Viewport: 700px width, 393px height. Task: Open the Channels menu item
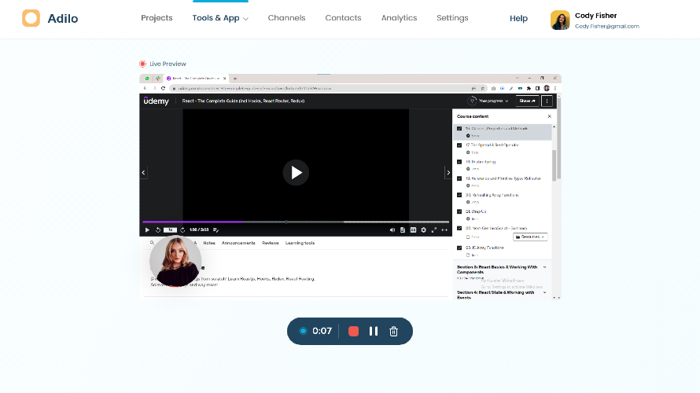click(x=286, y=18)
